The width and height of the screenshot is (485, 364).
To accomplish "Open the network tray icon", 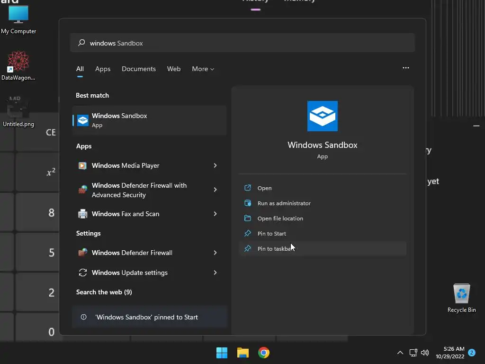I will point(413,353).
